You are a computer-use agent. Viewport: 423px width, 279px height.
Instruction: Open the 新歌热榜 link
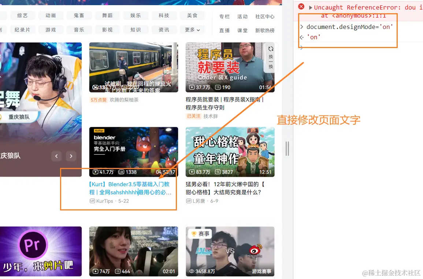coord(265,30)
